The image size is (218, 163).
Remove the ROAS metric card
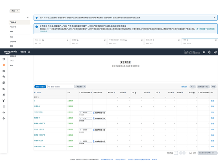(x=142, y=40)
